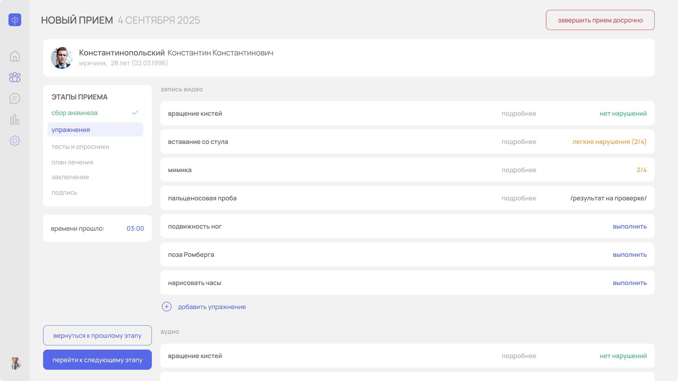Select the 'упражнения' stage
The width and height of the screenshot is (678, 381).
point(71,130)
